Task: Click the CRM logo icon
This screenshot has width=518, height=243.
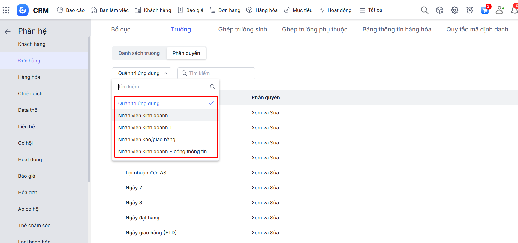Action: click(23, 10)
